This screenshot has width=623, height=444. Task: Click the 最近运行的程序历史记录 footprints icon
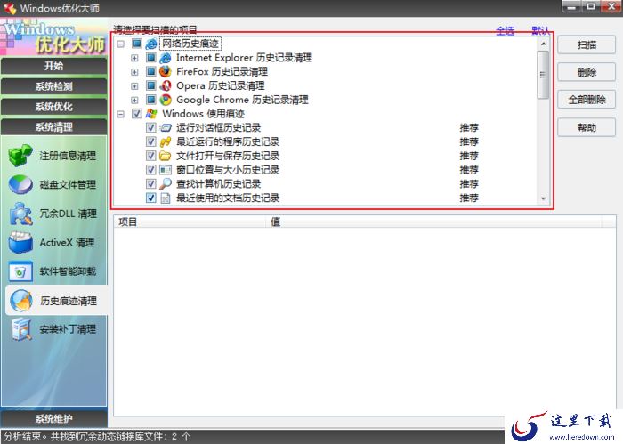(x=165, y=141)
